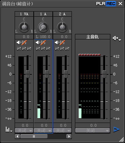Mute the 1 A track speaker icon
Image resolution: width=125 pixels, height=143 pixels.
tap(38, 42)
